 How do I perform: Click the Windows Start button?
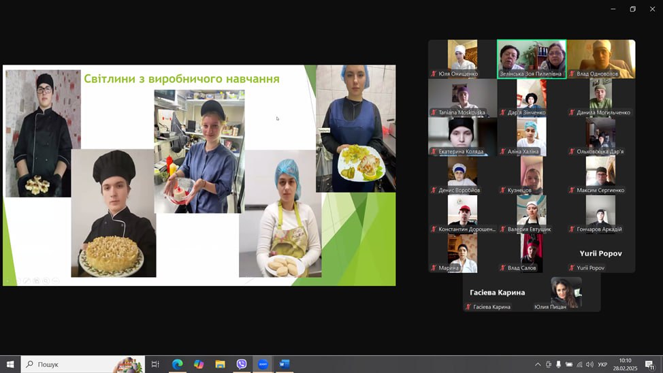click(x=10, y=364)
